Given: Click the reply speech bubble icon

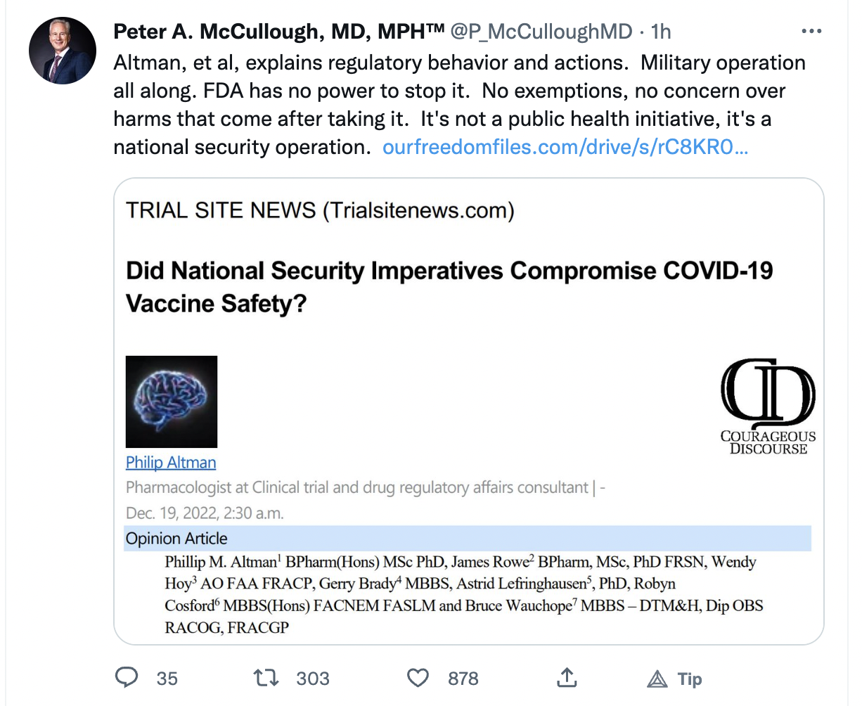Looking at the screenshot, I should (x=127, y=678).
